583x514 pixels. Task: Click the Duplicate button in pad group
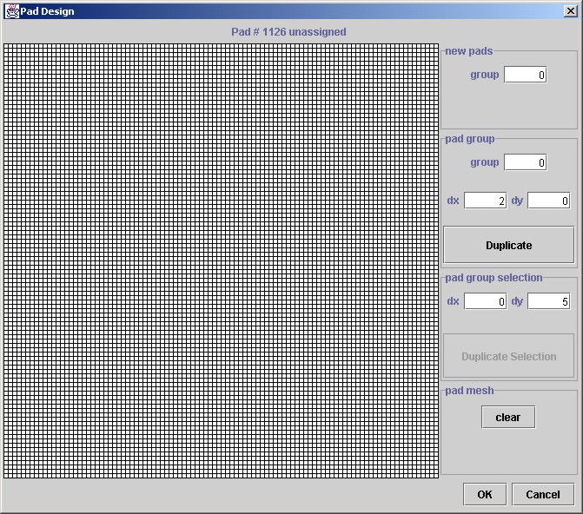coord(508,245)
